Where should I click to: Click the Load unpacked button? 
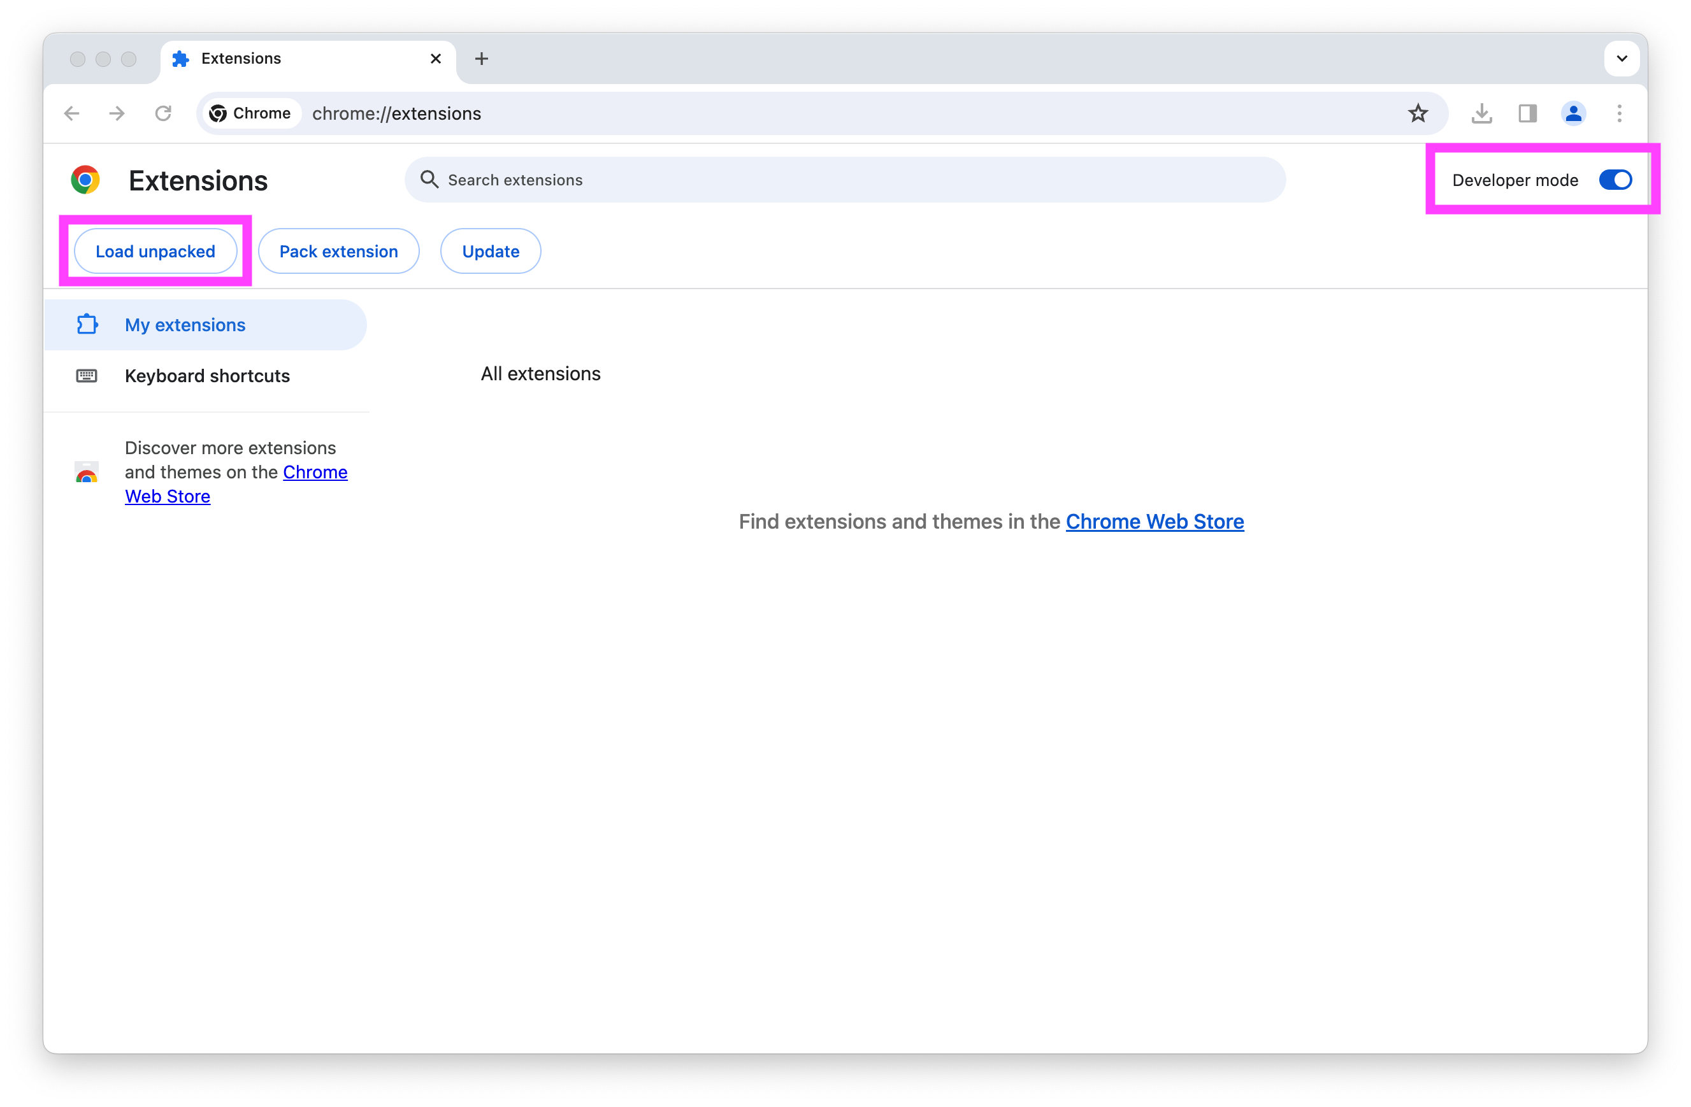[x=155, y=252]
